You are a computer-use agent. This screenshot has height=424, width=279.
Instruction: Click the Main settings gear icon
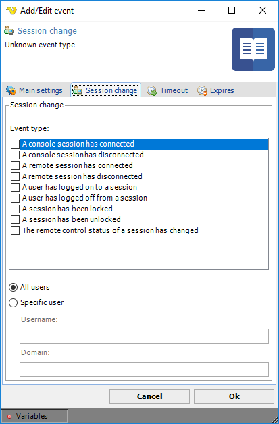tap(11, 90)
